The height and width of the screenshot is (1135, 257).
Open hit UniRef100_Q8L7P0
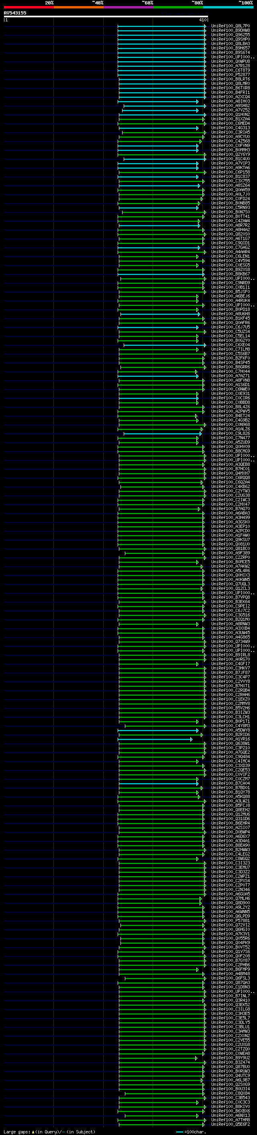point(230,26)
